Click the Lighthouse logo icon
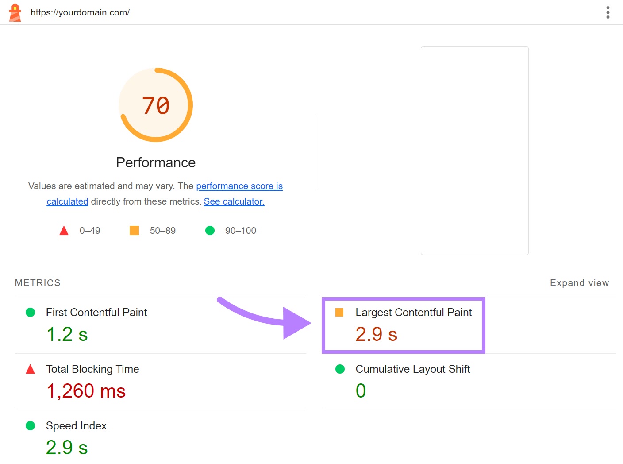623x464 pixels. (x=15, y=12)
